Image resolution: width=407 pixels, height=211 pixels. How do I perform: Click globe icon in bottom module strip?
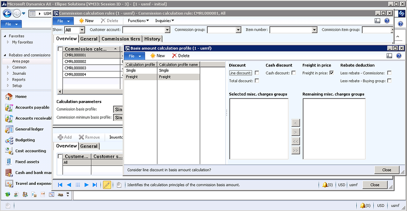click(x=8, y=194)
